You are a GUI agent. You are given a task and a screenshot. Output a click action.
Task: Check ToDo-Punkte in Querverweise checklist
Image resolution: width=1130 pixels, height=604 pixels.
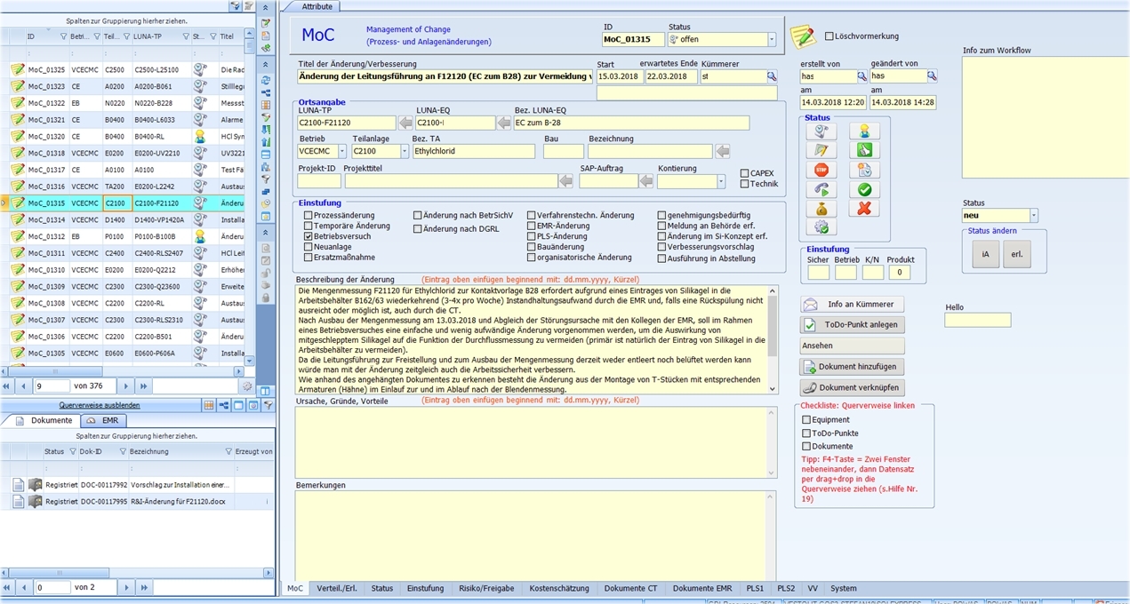tap(806, 433)
